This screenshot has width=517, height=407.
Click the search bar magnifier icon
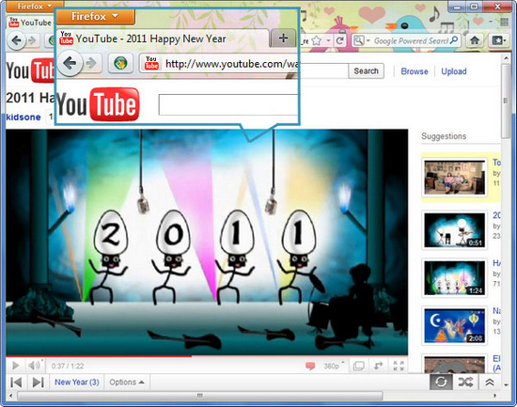[454, 40]
